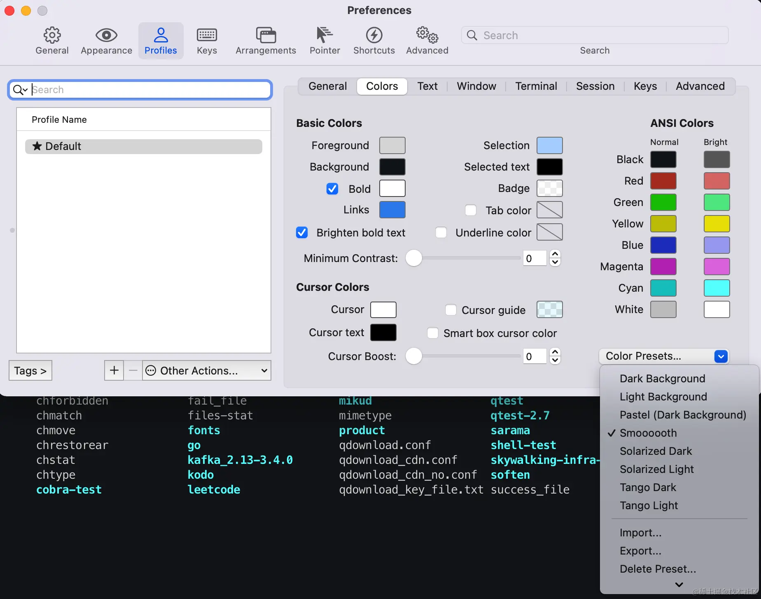Enable Smart box cursor color
The height and width of the screenshot is (599, 761).
433,333
